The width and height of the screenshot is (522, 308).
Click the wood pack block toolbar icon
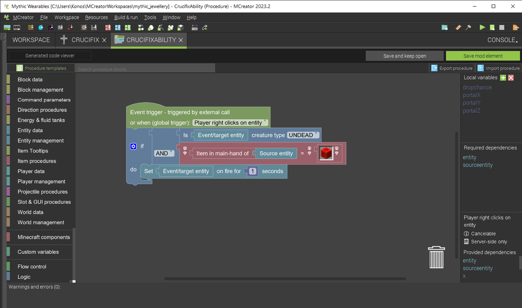180,27
